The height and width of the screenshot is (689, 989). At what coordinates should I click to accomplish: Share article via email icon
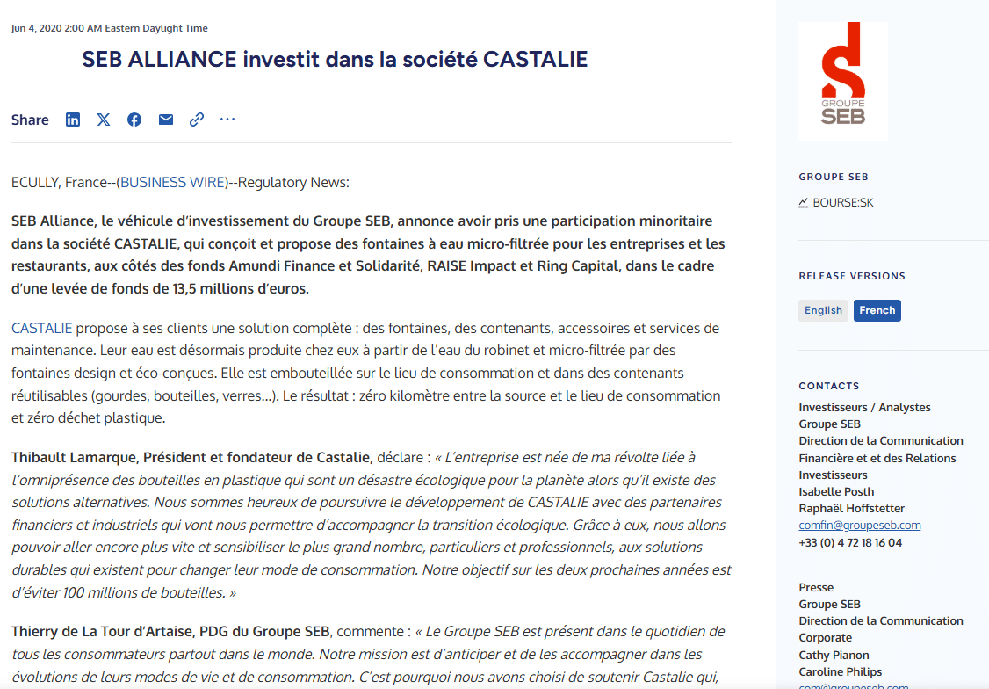click(166, 120)
